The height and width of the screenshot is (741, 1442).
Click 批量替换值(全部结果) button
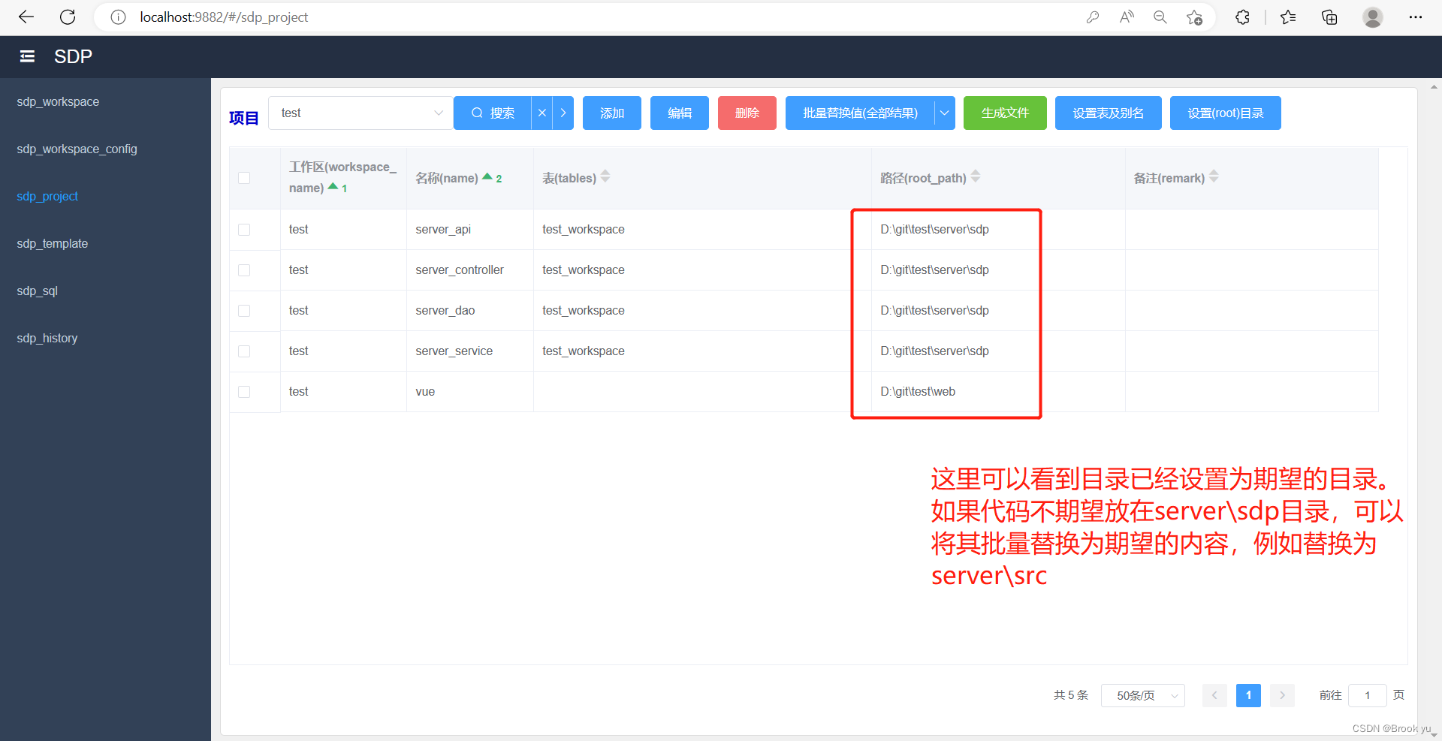point(860,113)
